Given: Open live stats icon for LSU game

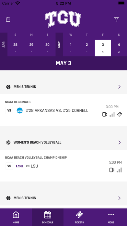Looking at the screenshot, I should tap(119, 170).
